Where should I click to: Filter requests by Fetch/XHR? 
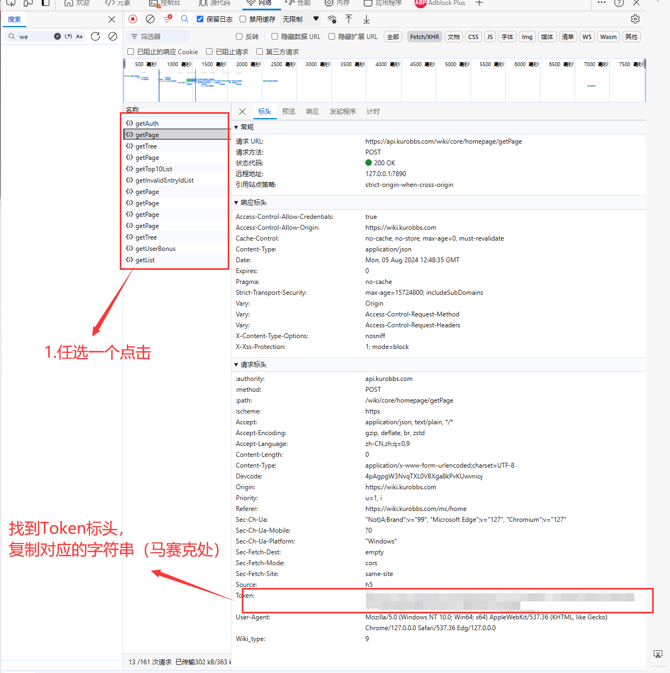coord(424,37)
